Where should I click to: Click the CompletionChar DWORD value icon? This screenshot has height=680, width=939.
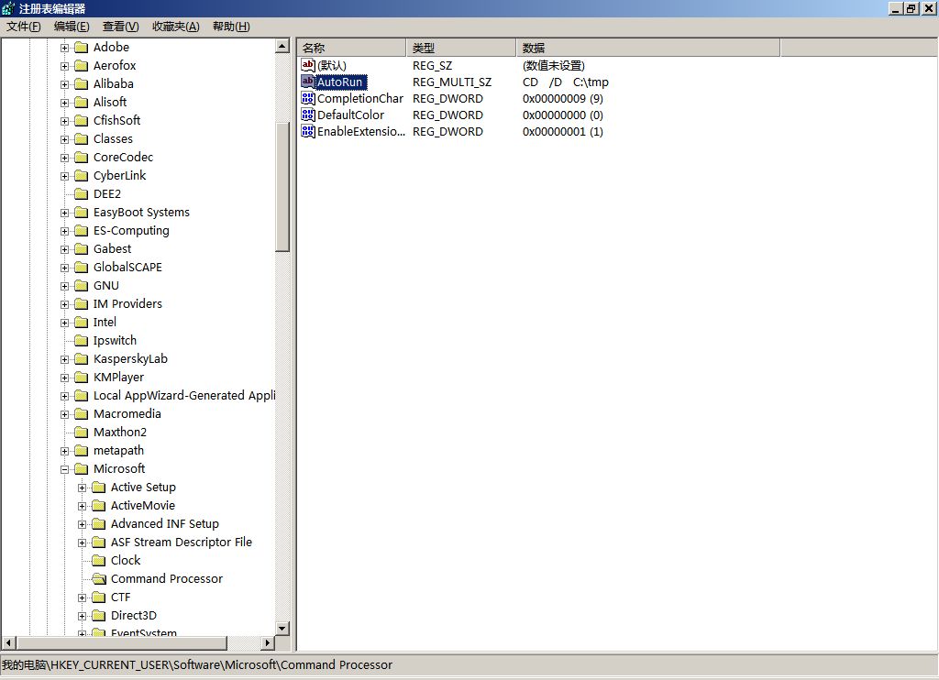(308, 98)
